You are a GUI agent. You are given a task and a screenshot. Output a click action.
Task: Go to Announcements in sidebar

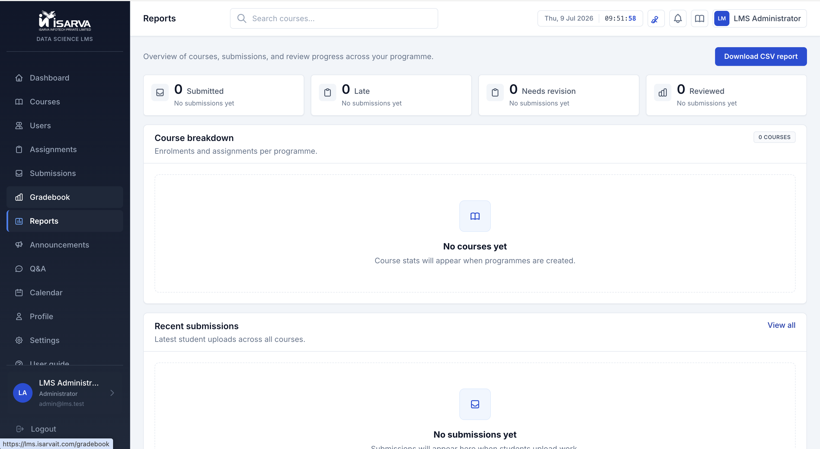point(65,245)
